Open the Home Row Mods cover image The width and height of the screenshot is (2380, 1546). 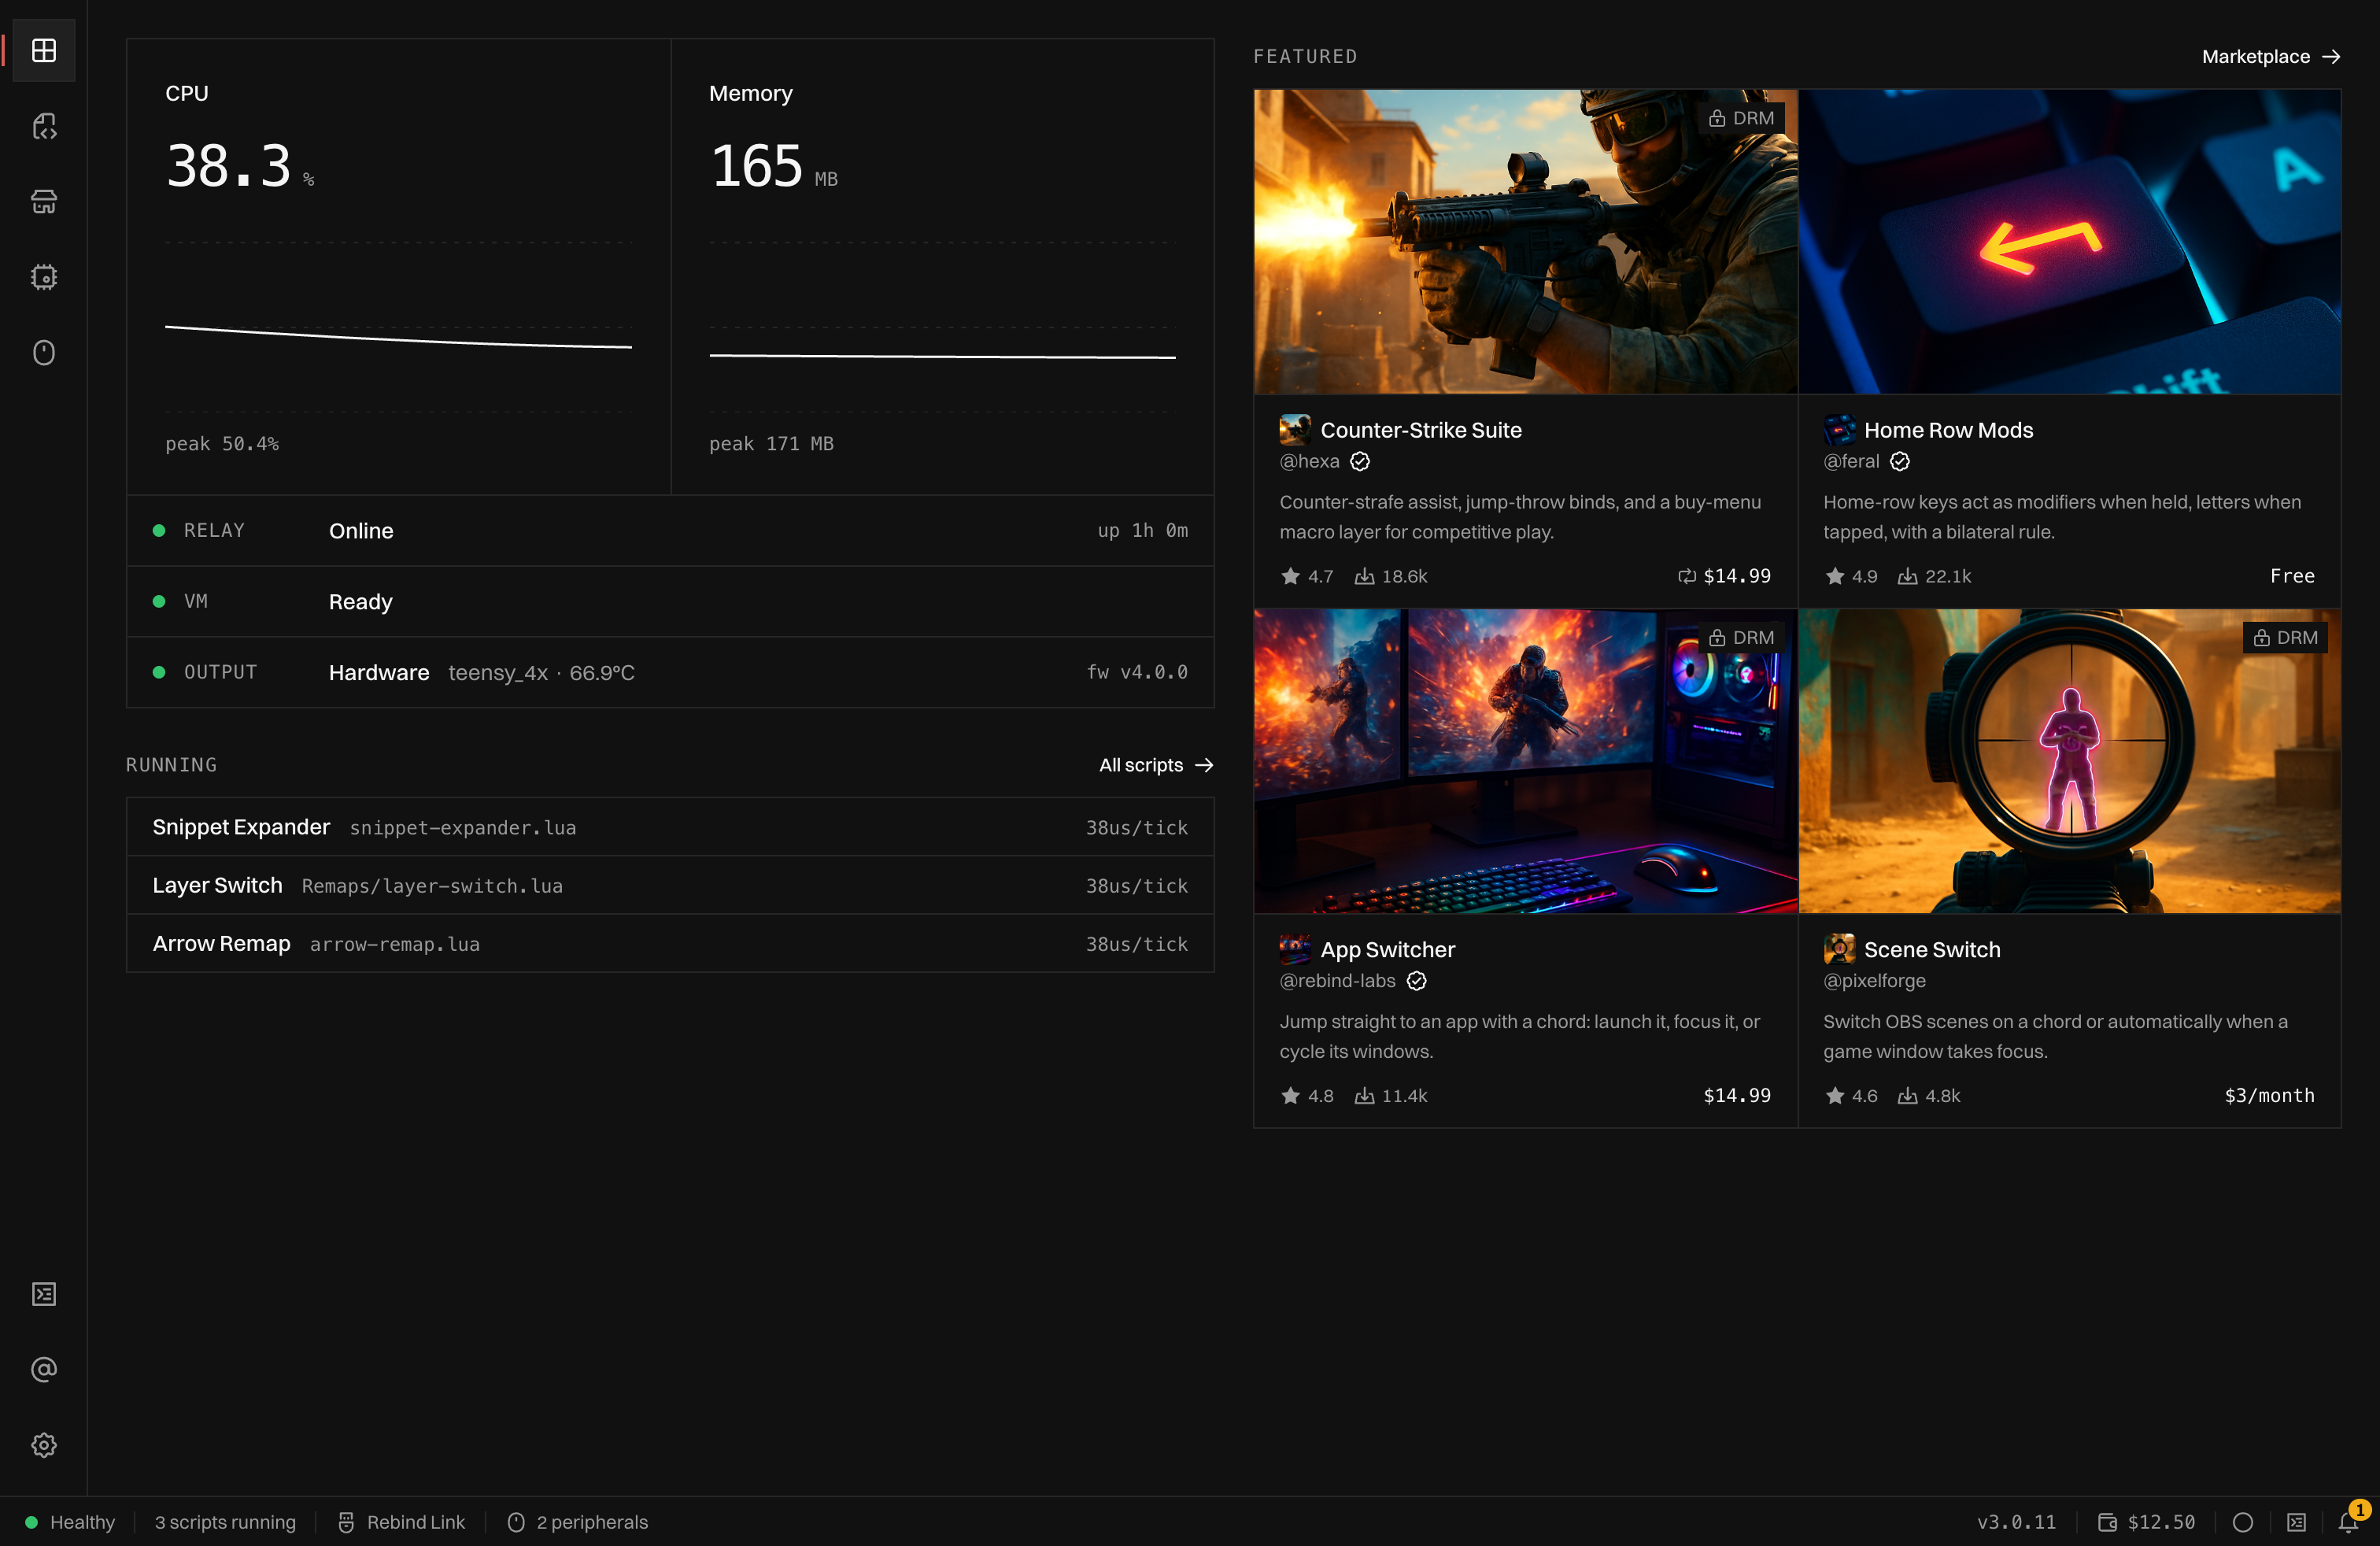click(2069, 242)
